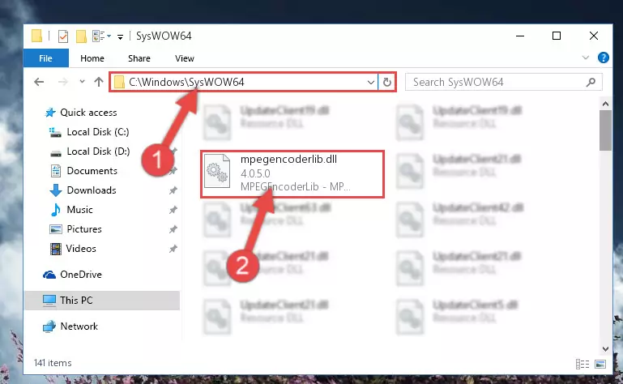Click the pin icon next to Music
Screen dimensions: 623x384
click(x=173, y=210)
